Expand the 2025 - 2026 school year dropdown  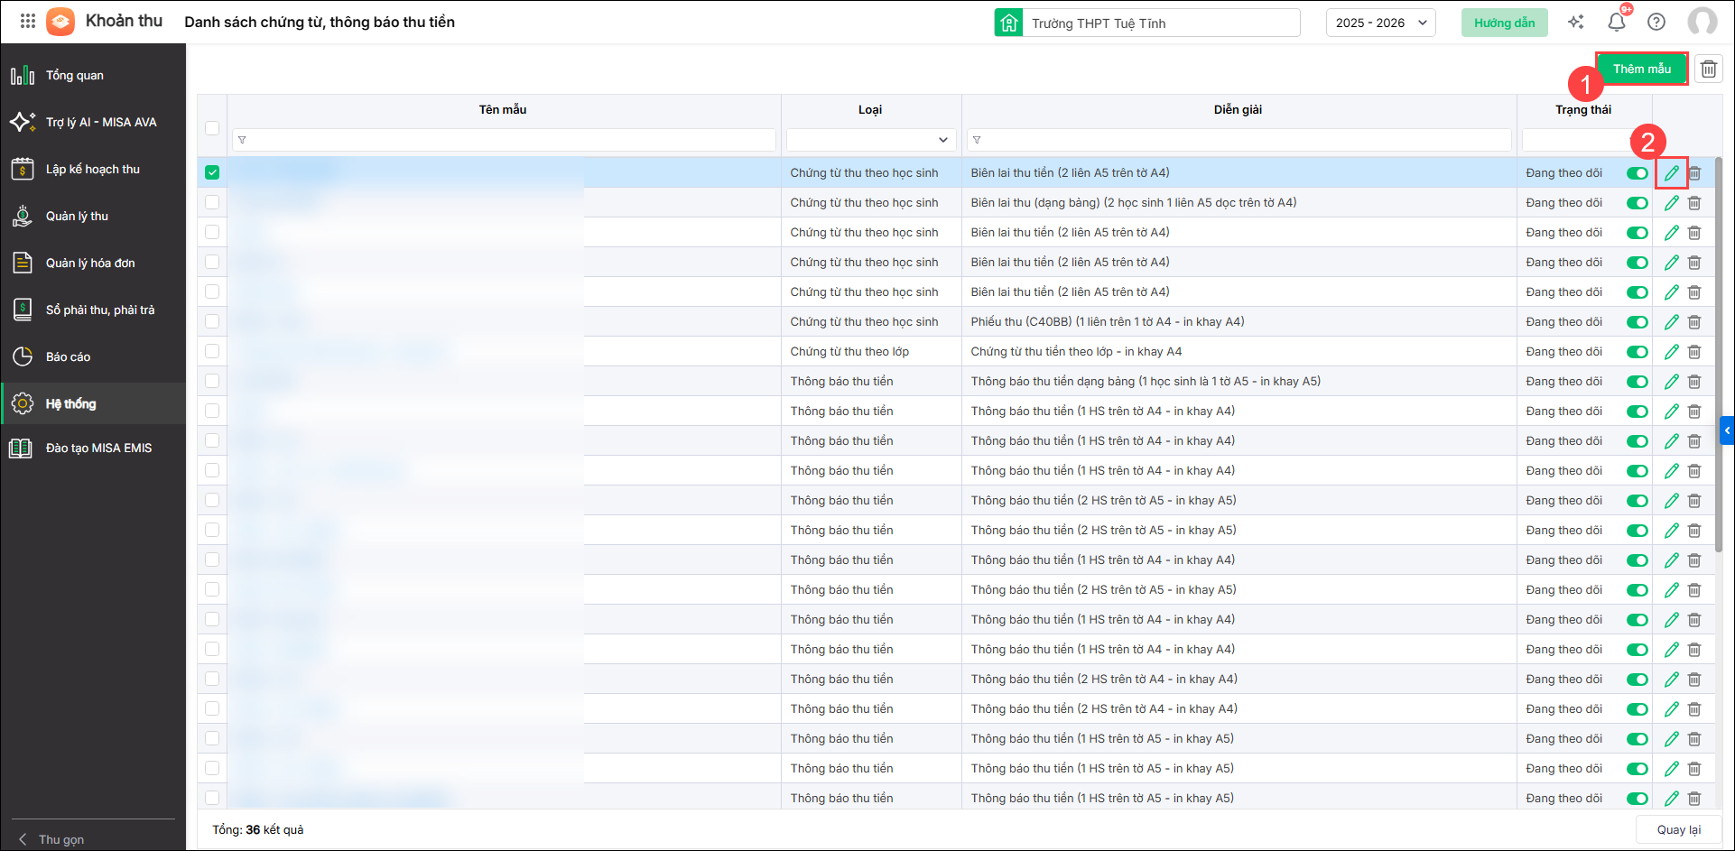pos(1380,23)
